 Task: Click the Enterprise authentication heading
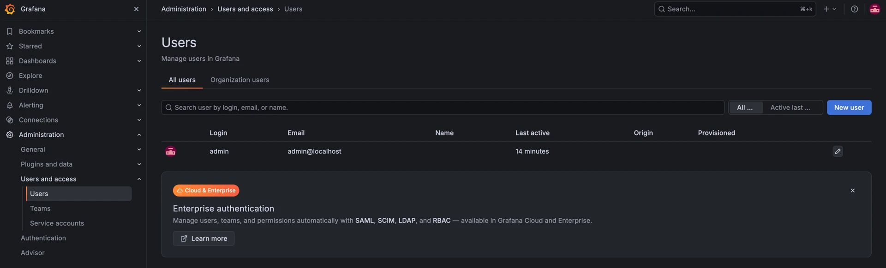[223, 209]
